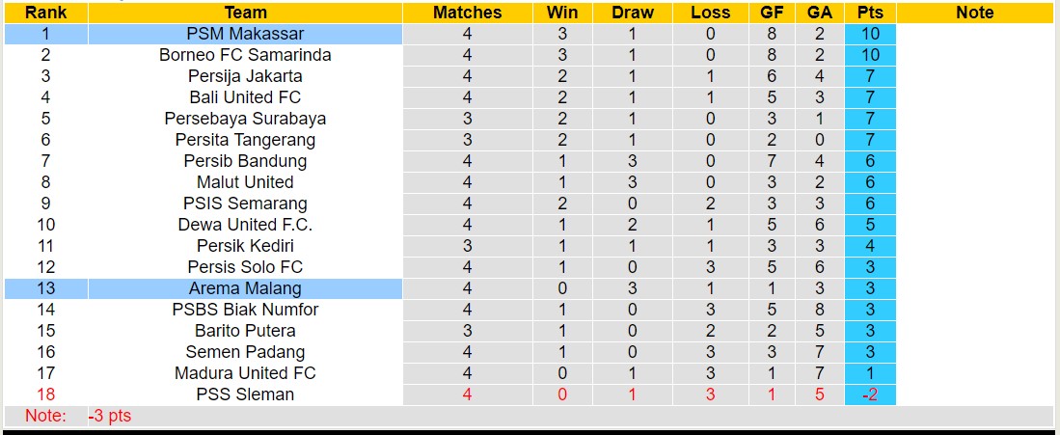
Task: Click the Note column header
Action: tap(974, 13)
